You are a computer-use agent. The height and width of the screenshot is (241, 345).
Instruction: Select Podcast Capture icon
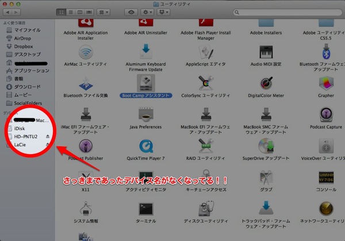(x=326, y=114)
